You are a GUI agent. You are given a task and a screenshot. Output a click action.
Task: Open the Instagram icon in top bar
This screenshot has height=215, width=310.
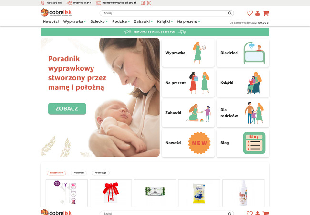(149, 3)
